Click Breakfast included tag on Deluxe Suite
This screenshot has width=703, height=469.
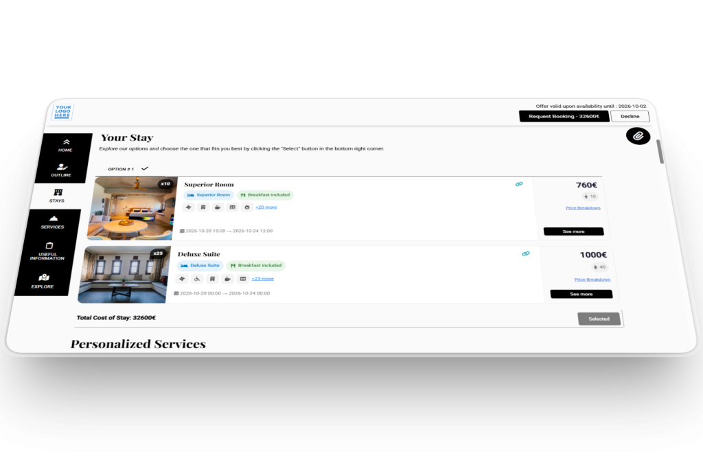[256, 266]
